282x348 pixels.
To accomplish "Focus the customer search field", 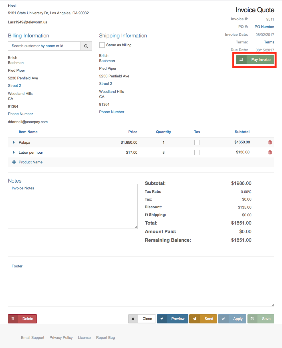I will tap(45, 46).
